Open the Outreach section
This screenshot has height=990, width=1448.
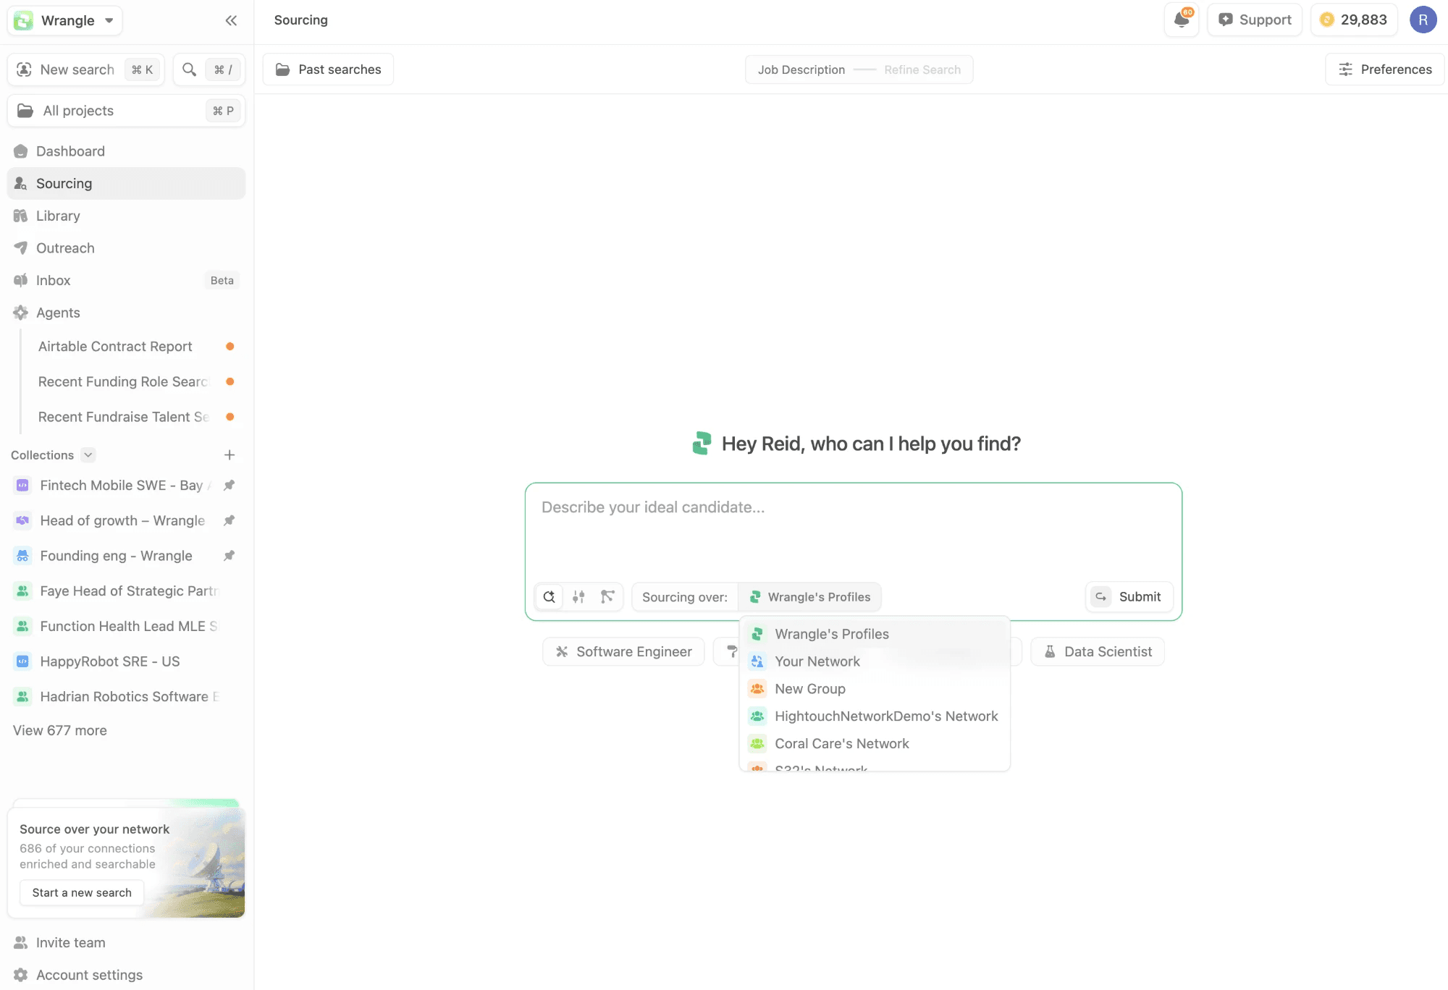126,248
